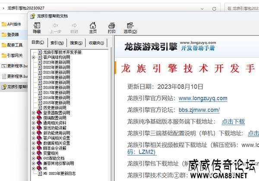Click the 隐藏 (Hide) toolbar icon
The width and height of the screenshot is (259, 181).
pyautogui.click(x=37, y=28)
